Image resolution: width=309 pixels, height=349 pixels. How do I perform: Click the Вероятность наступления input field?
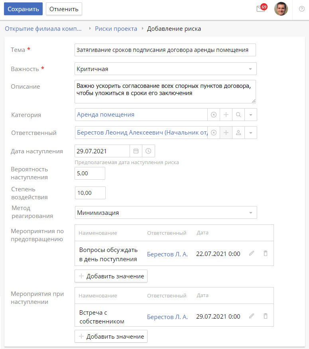[x=90, y=173]
